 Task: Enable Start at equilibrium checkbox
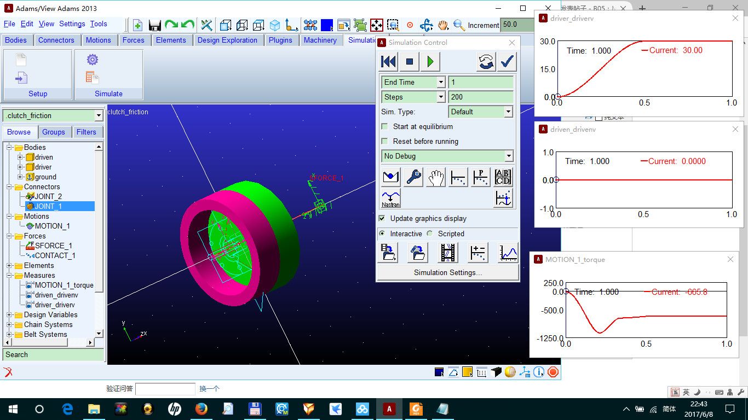(x=384, y=126)
